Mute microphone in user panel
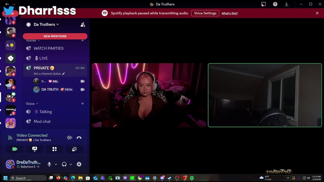 (x=49, y=164)
